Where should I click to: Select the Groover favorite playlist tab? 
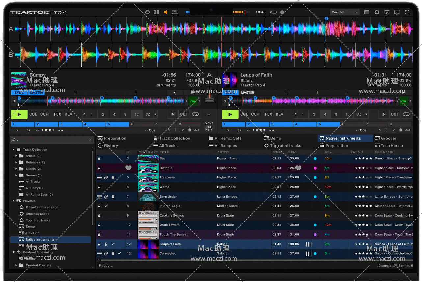(x=388, y=138)
